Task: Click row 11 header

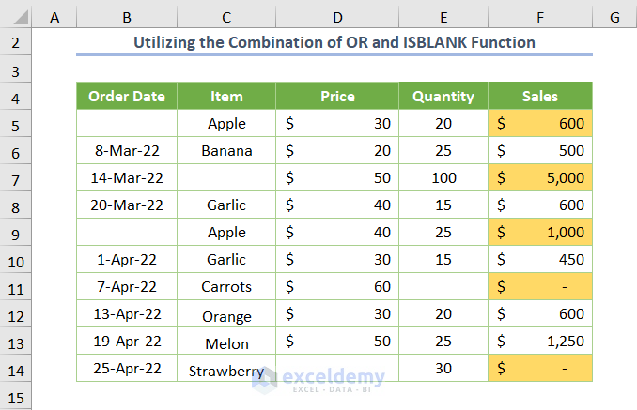Action: (17, 287)
